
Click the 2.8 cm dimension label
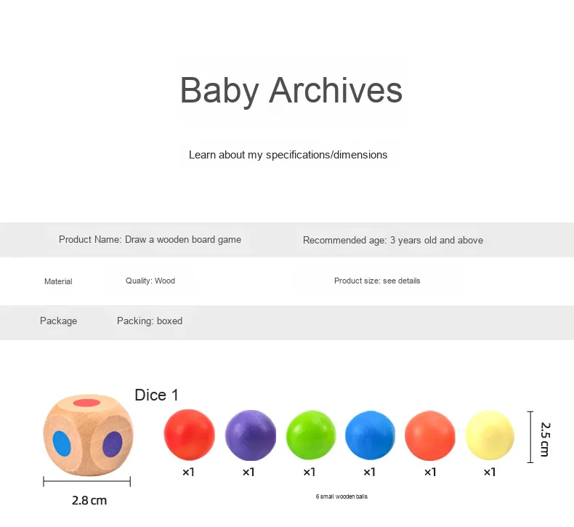89,500
